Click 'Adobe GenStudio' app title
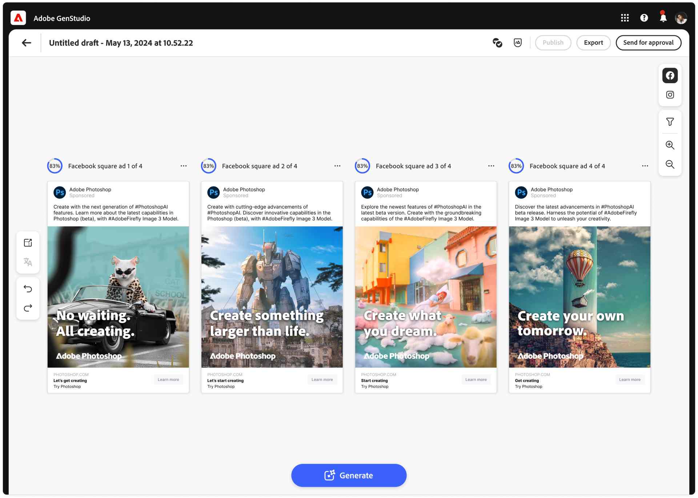Screen dimensions: 698x498 [x=62, y=18]
